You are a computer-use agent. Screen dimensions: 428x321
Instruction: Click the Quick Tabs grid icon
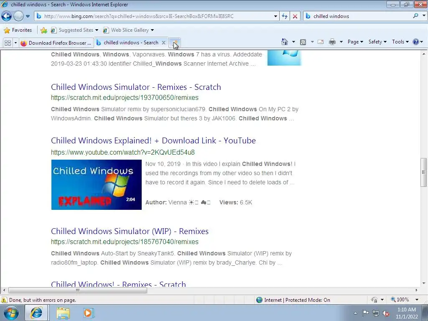(x=8, y=43)
